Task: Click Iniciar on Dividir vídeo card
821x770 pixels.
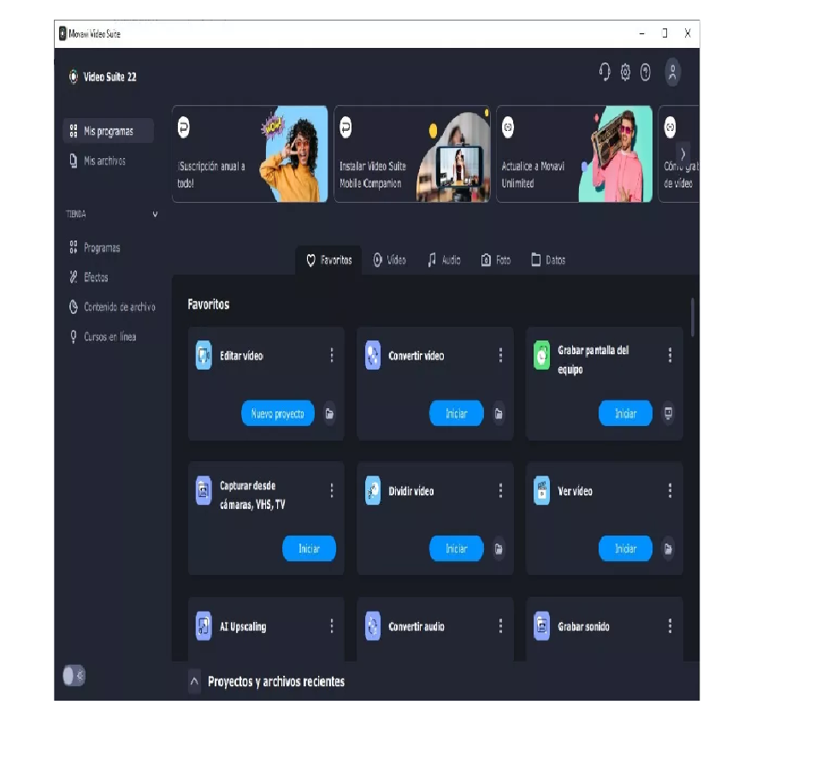Action: (456, 548)
